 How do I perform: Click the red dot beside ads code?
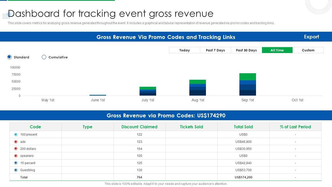[x=16, y=142]
